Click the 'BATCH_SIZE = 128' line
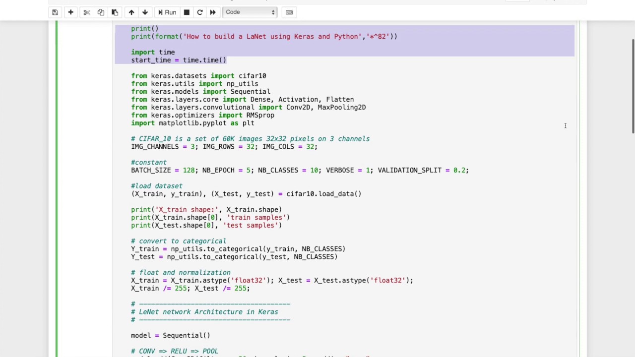635x357 pixels. [300, 170]
